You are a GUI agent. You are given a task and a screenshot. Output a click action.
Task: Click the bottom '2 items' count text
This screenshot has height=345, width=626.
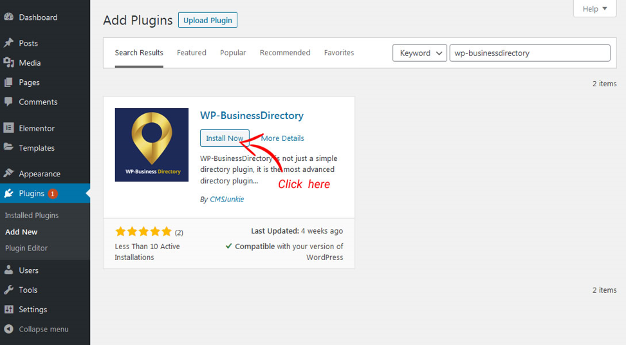coord(604,290)
